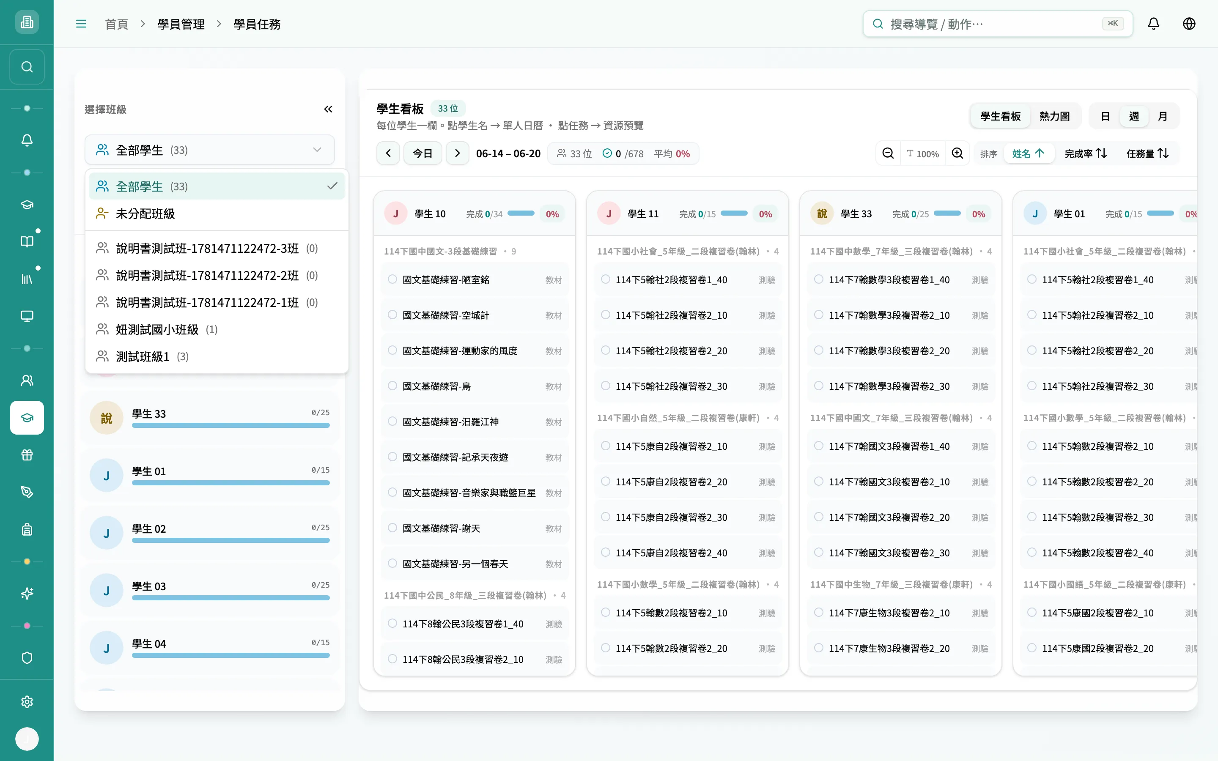Click the user avatar at sidebar bottom
This screenshot has width=1218, height=761.
(x=27, y=739)
